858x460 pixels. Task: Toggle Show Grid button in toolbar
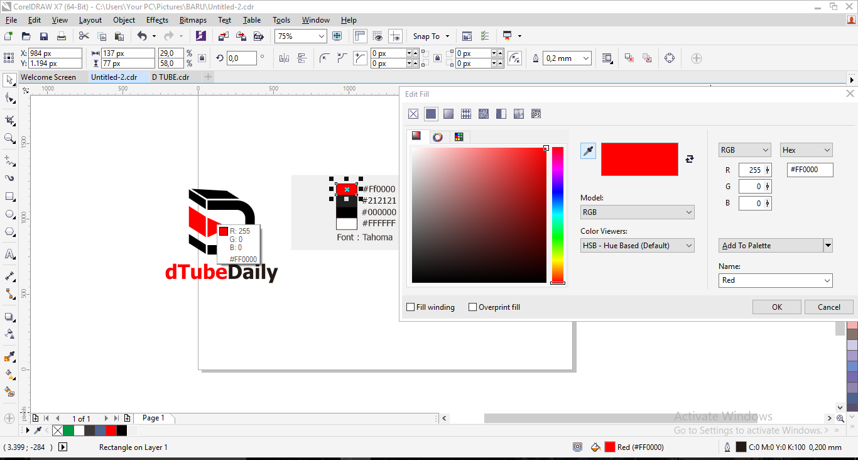coord(377,36)
